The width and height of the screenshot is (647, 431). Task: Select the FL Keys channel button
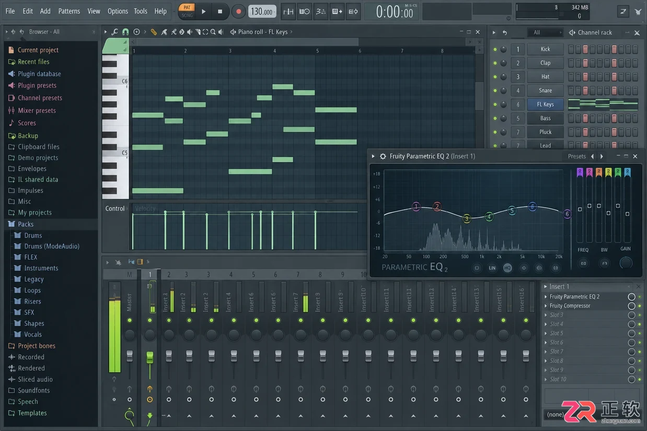[x=545, y=104]
